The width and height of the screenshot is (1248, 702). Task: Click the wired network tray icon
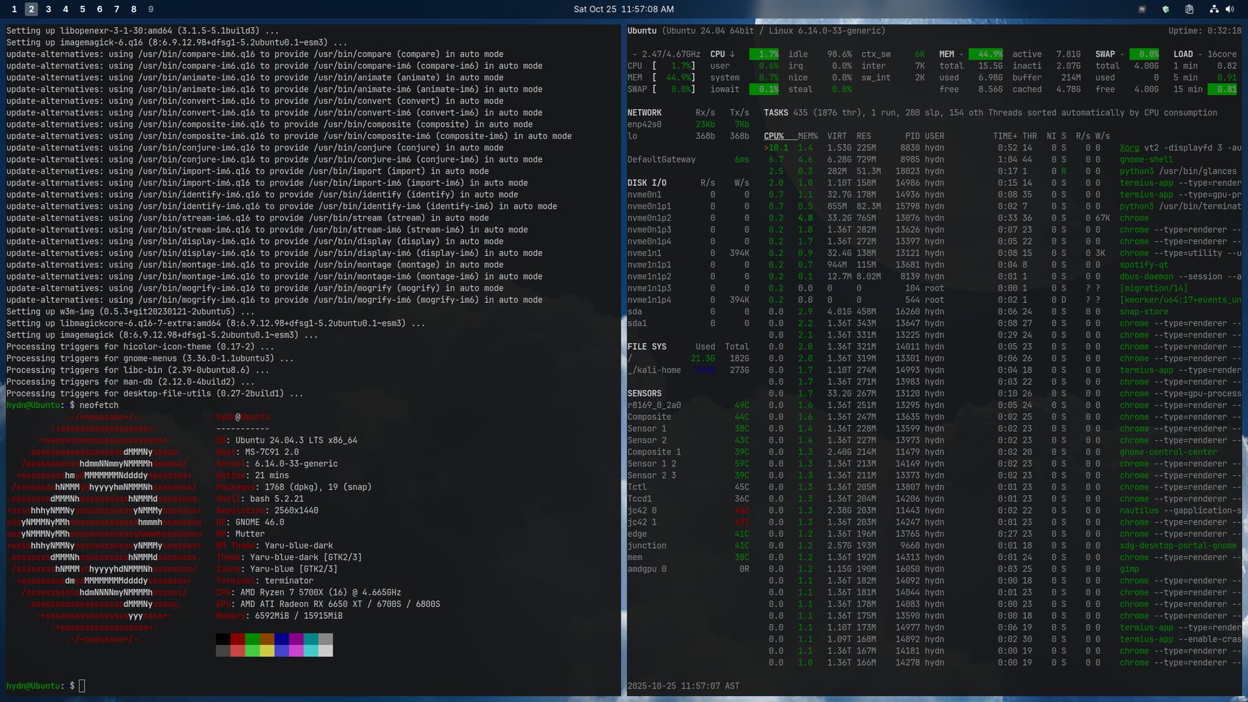(x=1213, y=9)
